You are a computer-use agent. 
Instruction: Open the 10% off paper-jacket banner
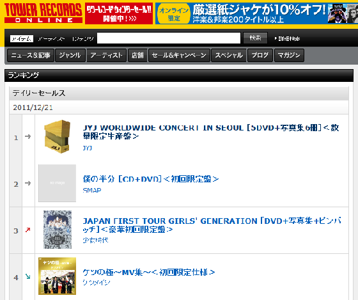coord(256,13)
